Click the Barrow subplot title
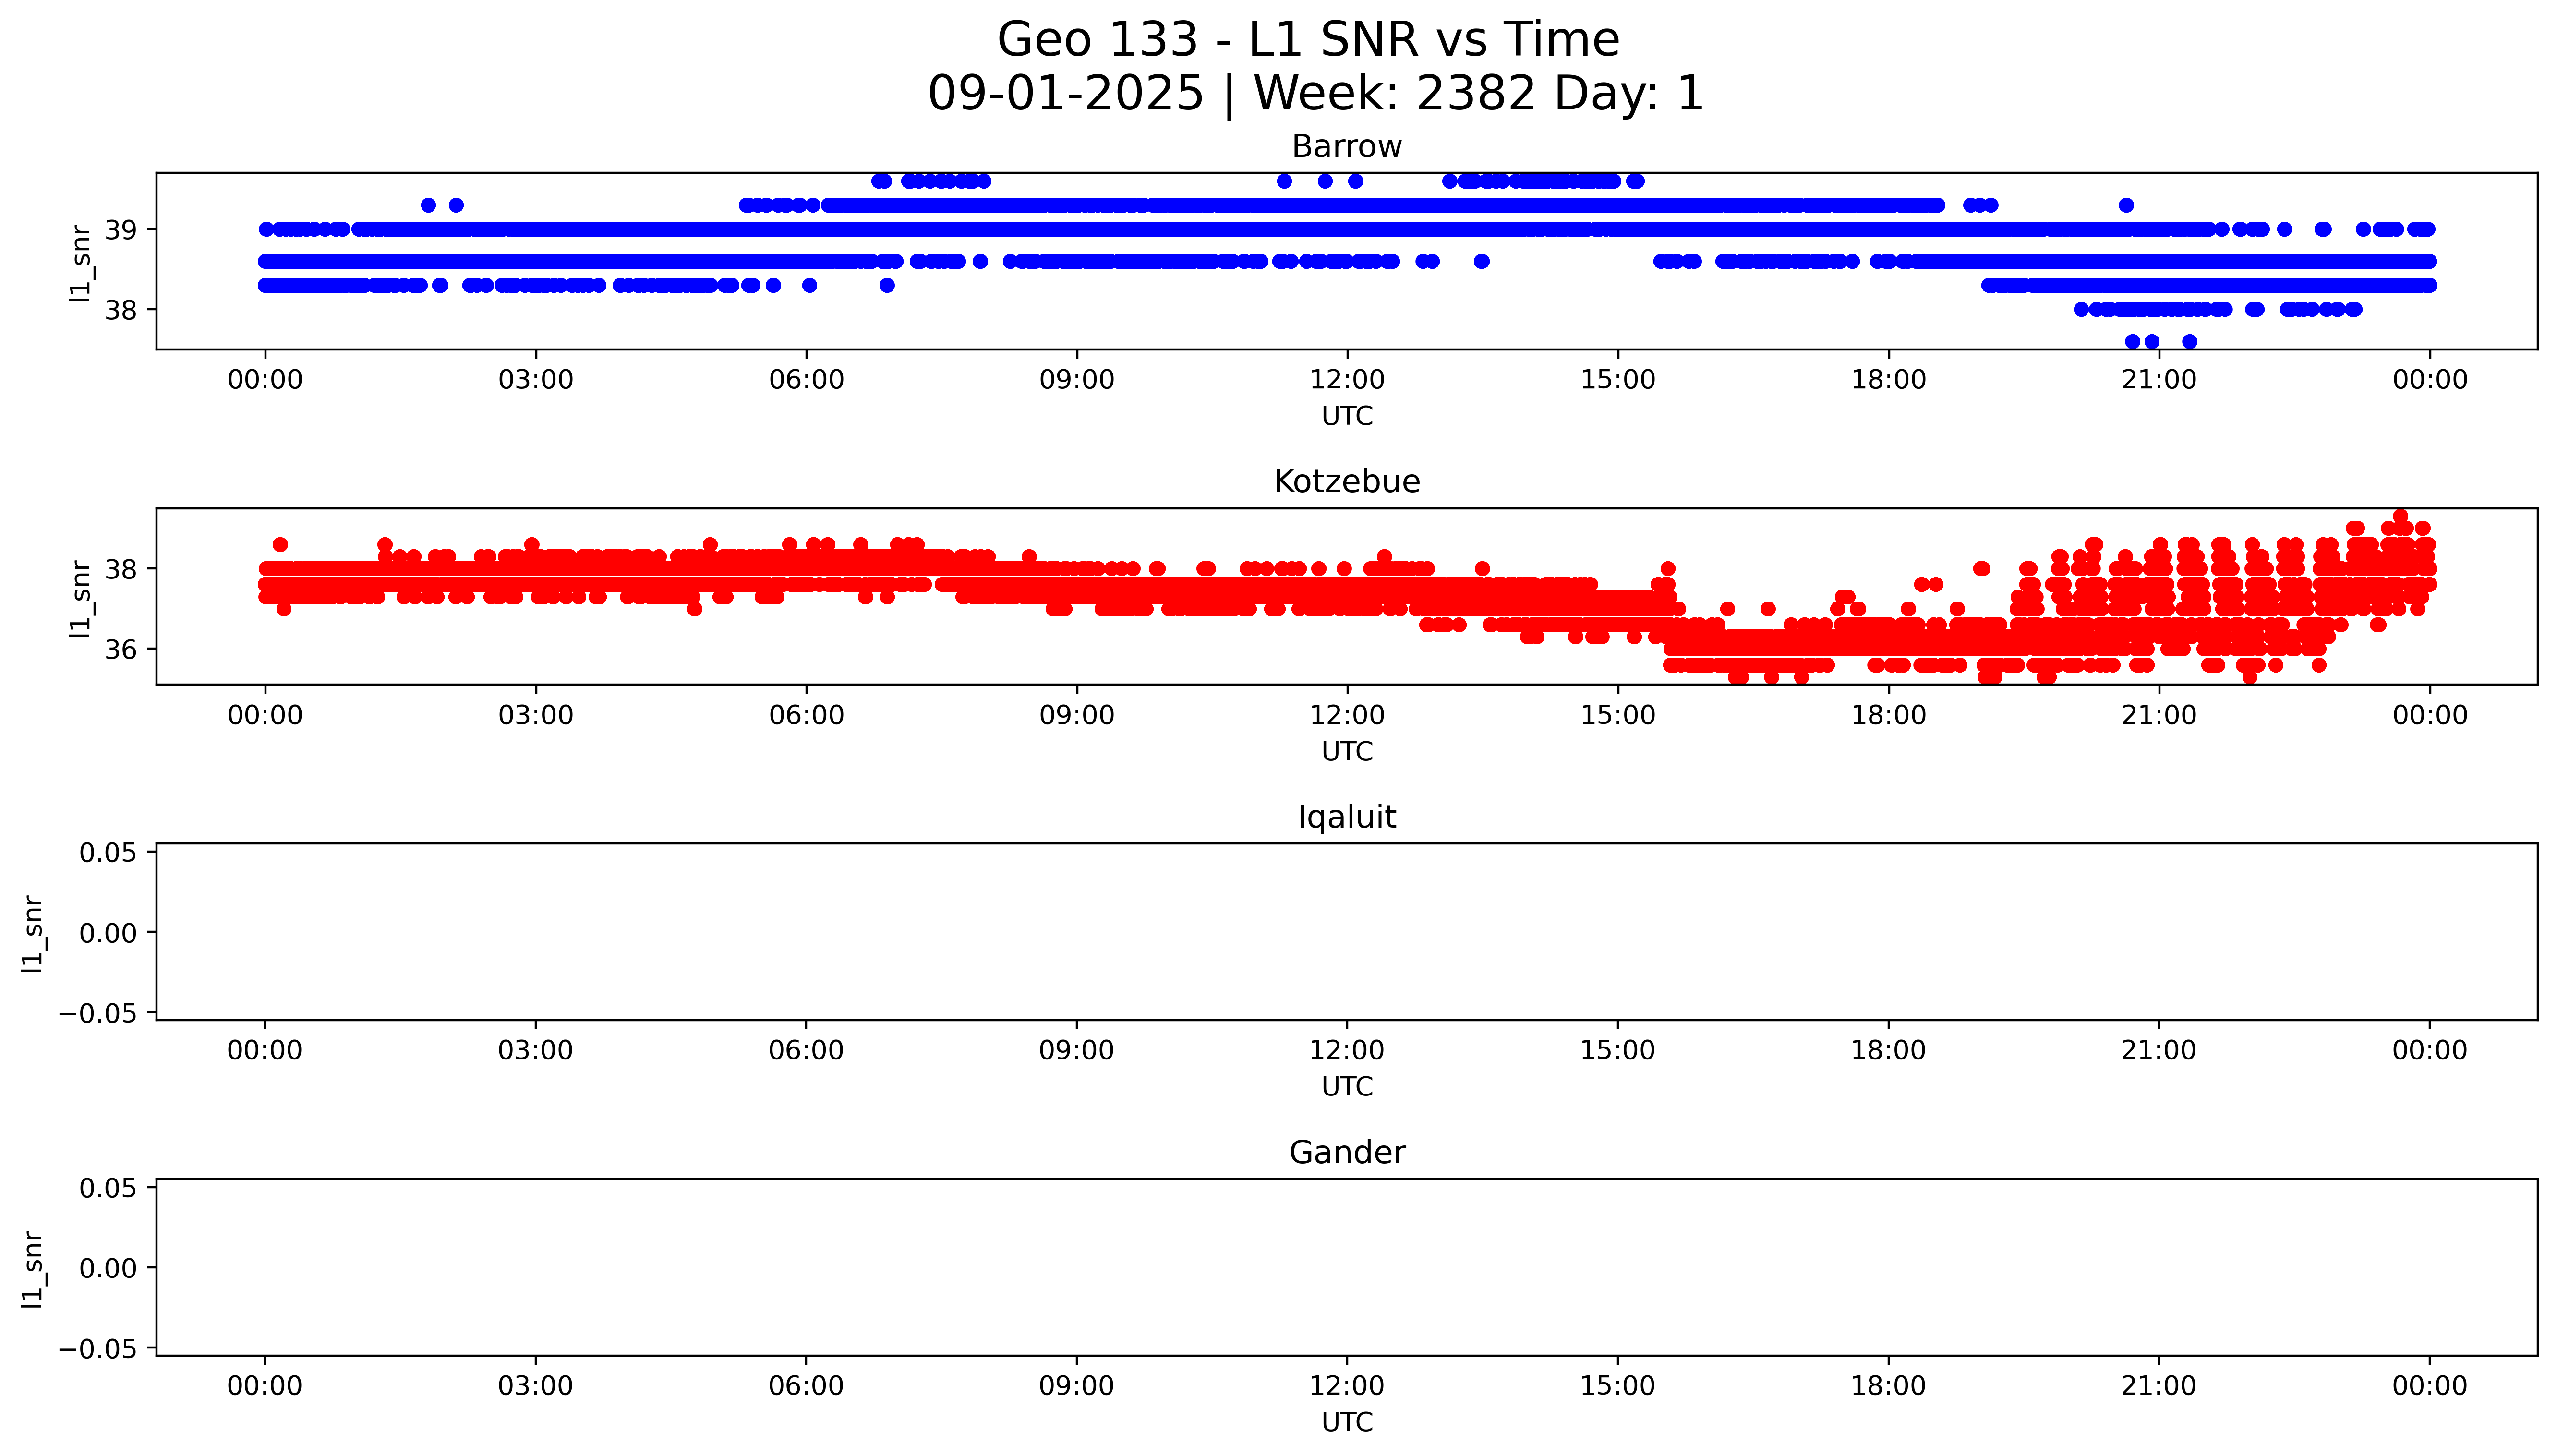The height and width of the screenshot is (1456, 2557). [x=1346, y=147]
